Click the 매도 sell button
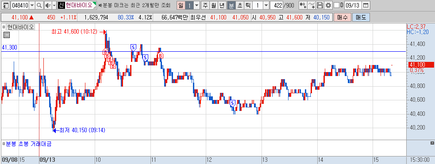Image resolution: width=435 pixels, height=164 pixels. coord(361,17)
